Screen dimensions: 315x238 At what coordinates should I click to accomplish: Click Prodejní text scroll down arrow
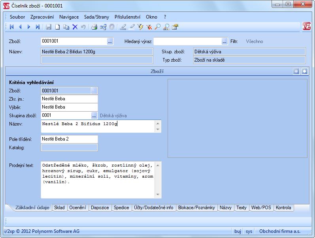click(x=158, y=195)
